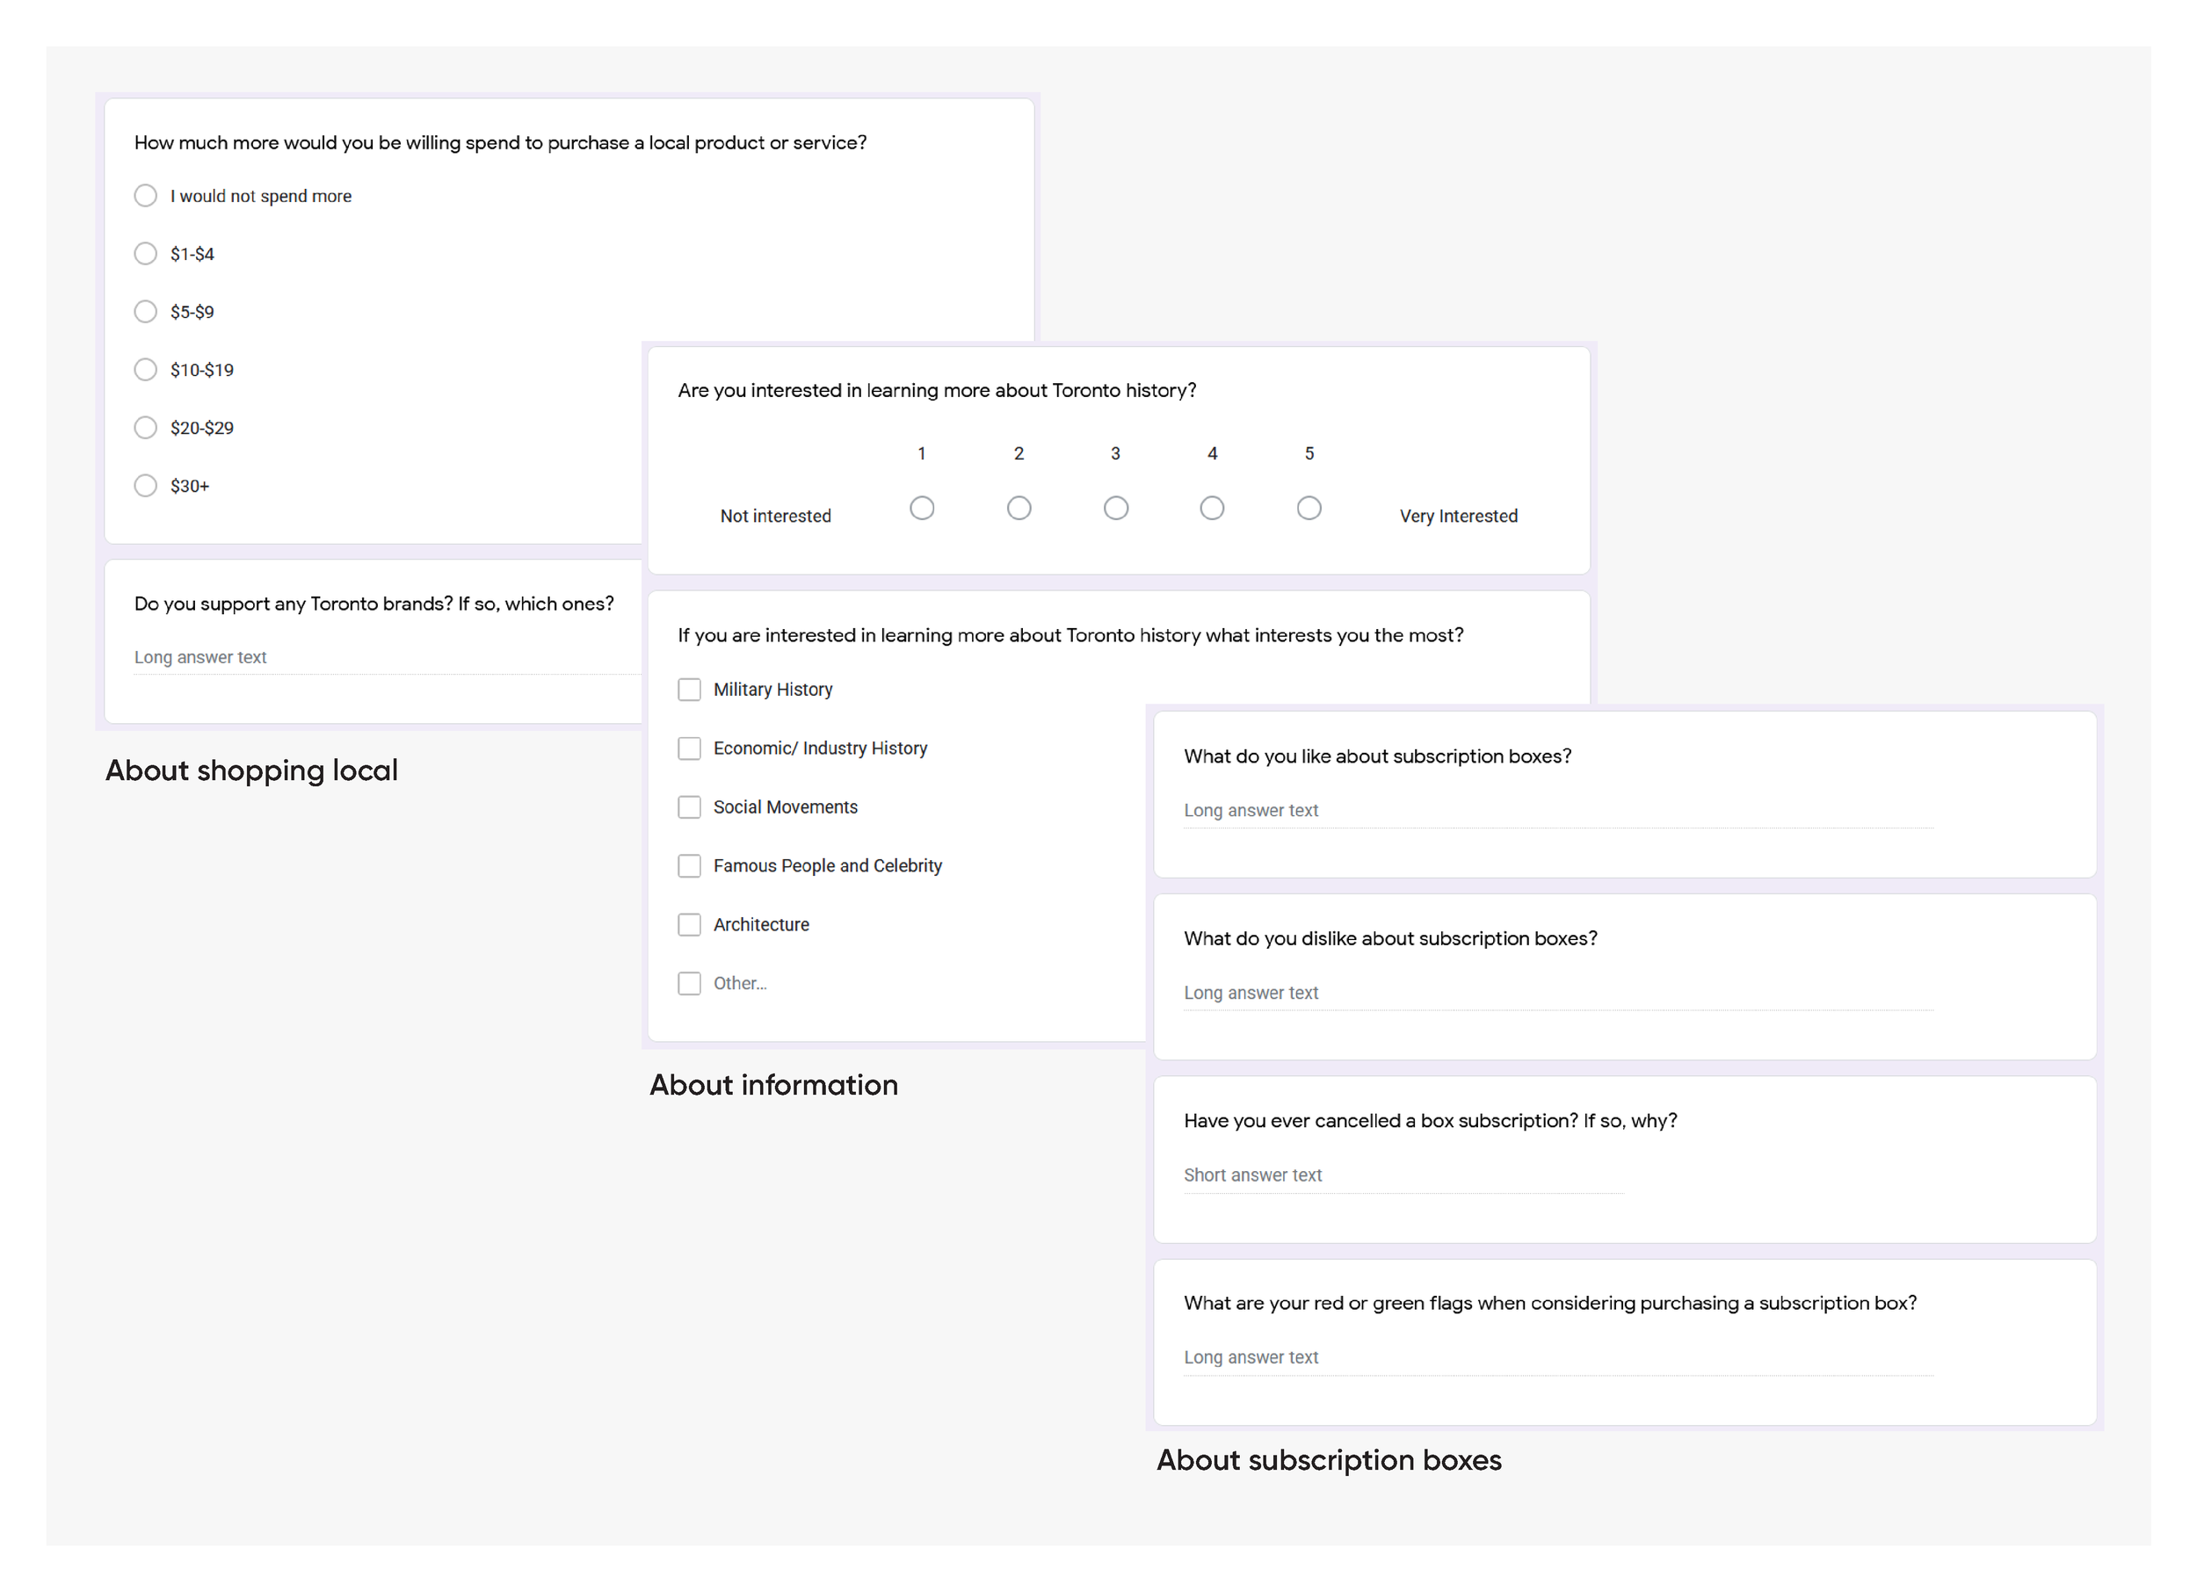Tick the Famous People and Celebrity checkbox
Image resolution: width=2197 pixels, height=1591 pixels.
[x=689, y=865]
